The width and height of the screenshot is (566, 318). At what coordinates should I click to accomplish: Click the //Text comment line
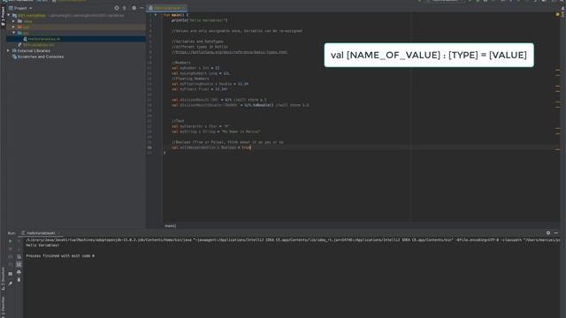[x=178, y=121]
